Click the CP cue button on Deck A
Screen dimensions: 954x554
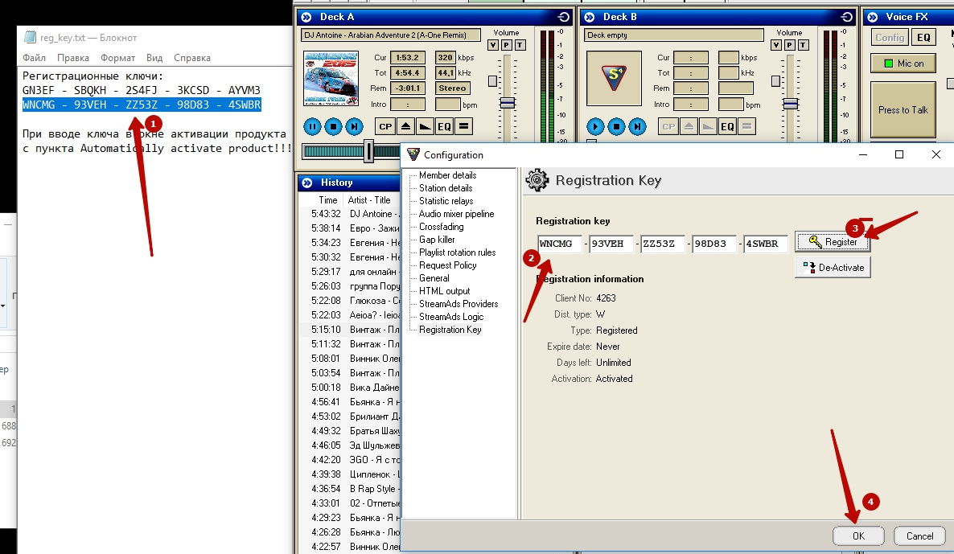(385, 126)
